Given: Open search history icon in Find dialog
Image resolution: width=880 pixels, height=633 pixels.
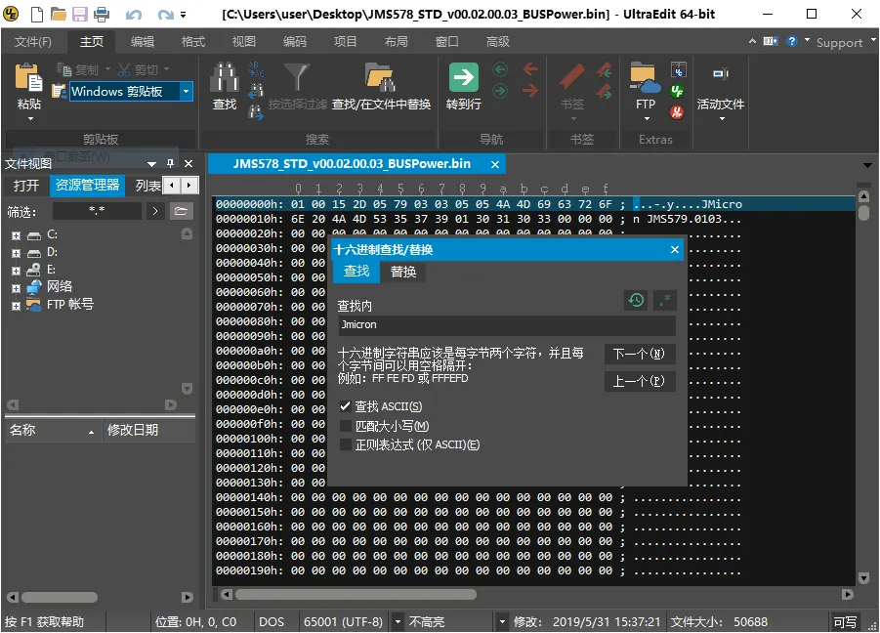Looking at the screenshot, I should click(636, 300).
